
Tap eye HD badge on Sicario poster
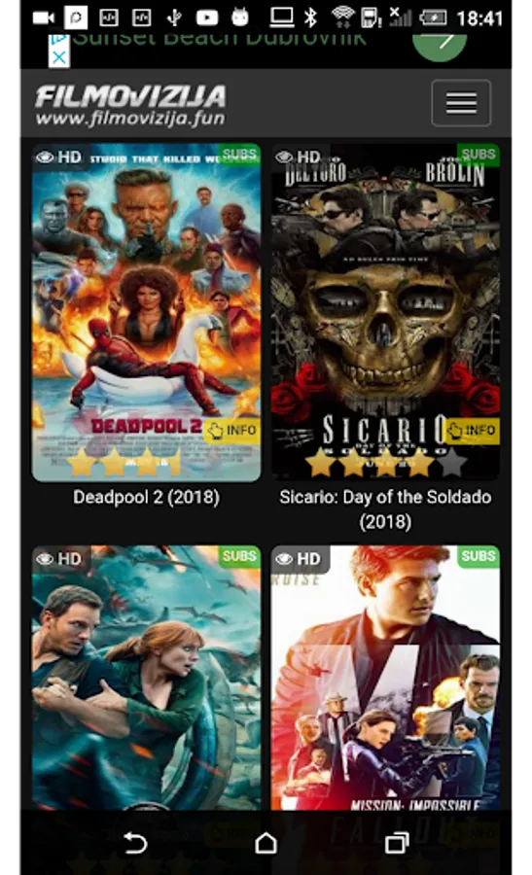pos(299,157)
